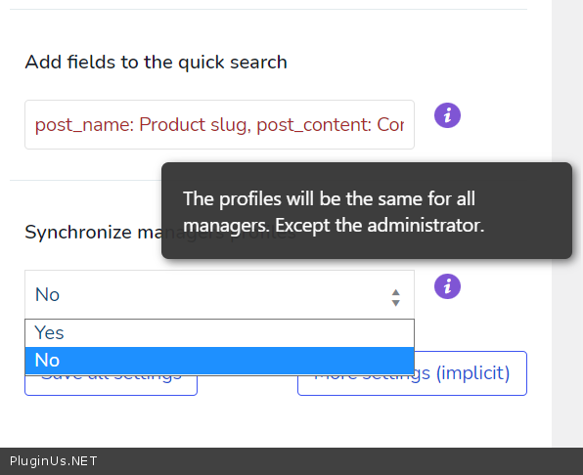Click the info icon beside the No dropdown

pyautogui.click(x=447, y=286)
